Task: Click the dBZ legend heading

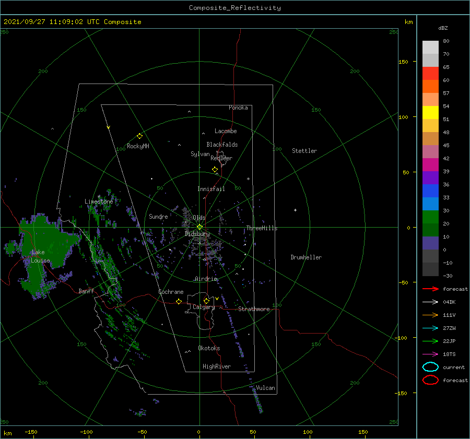Action: tap(443, 28)
